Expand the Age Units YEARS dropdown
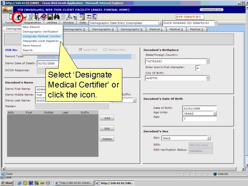This screenshot has height=186, width=248. click(x=215, y=113)
